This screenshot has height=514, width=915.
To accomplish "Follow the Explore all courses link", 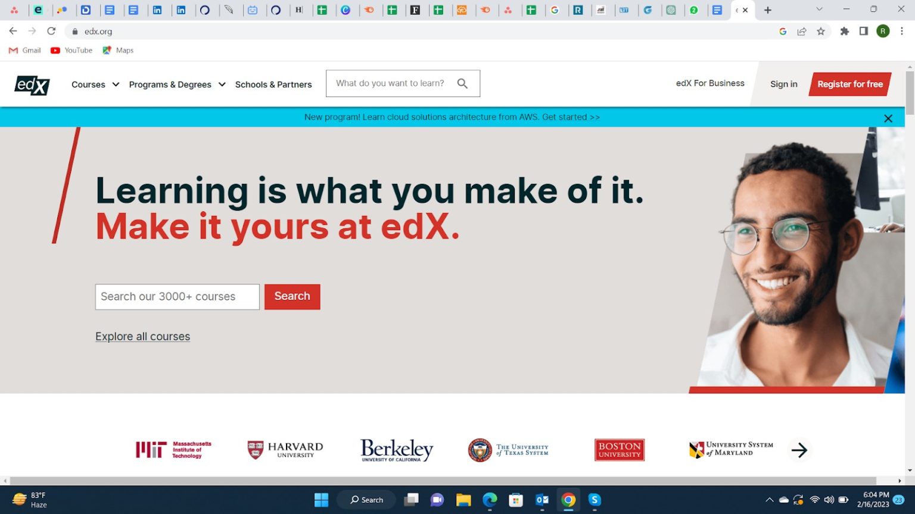I will (142, 337).
